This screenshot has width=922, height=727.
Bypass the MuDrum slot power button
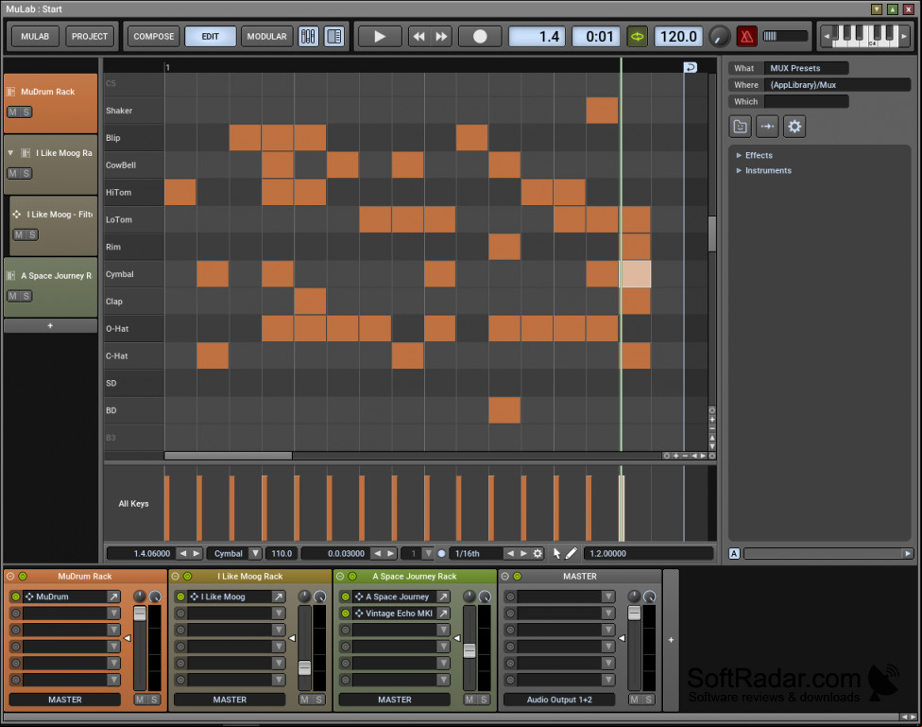click(16, 597)
